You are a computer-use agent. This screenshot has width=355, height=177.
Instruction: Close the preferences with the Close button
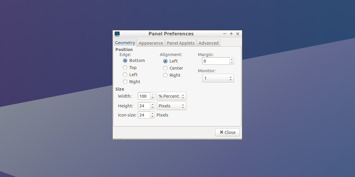click(x=227, y=132)
